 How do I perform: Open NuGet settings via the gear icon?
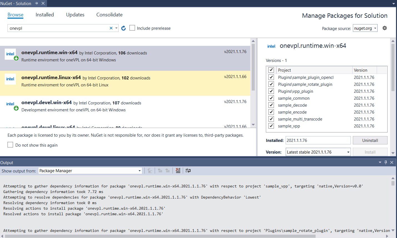pyautogui.click(x=384, y=28)
